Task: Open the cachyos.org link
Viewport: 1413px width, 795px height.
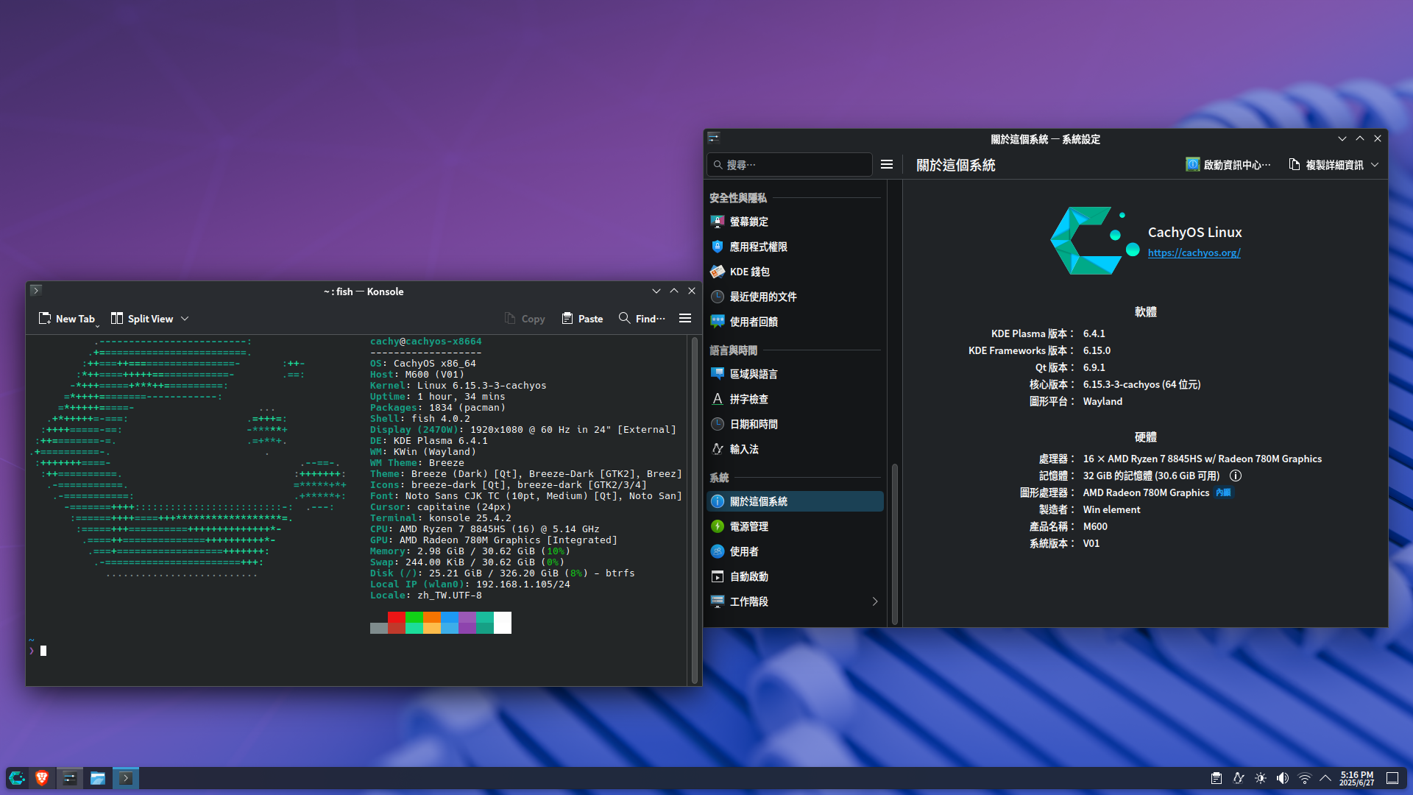Action: coord(1194,252)
